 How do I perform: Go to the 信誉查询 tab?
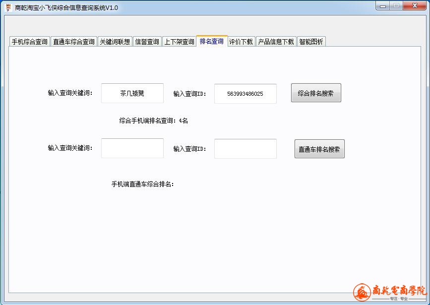(x=147, y=42)
